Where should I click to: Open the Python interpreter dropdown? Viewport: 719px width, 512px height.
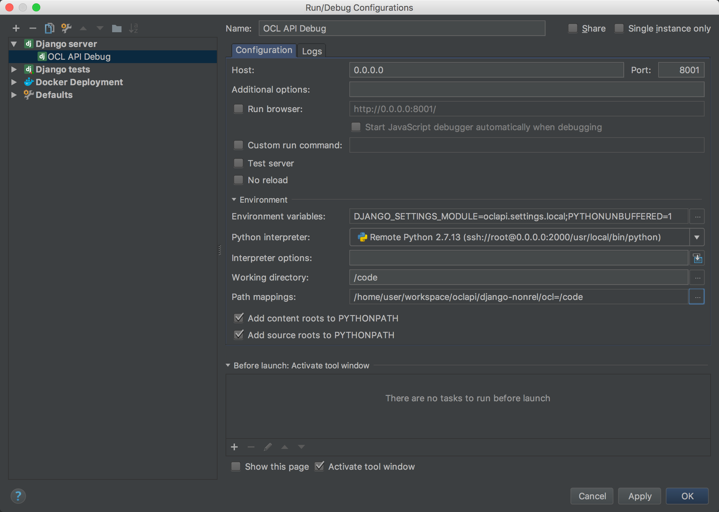click(697, 237)
